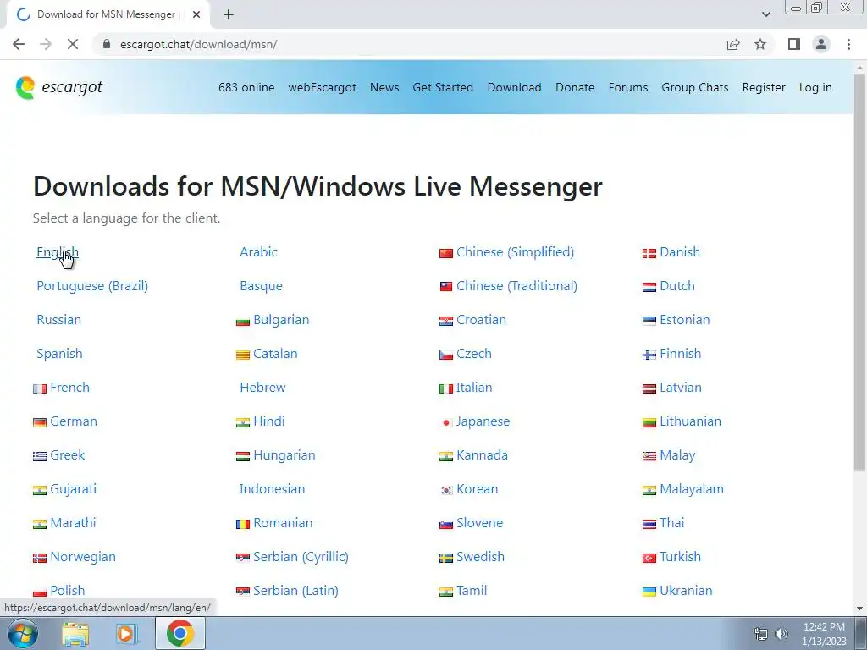The width and height of the screenshot is (867, 650).
Task: Open the Download nav item
Action: [514, 87]
